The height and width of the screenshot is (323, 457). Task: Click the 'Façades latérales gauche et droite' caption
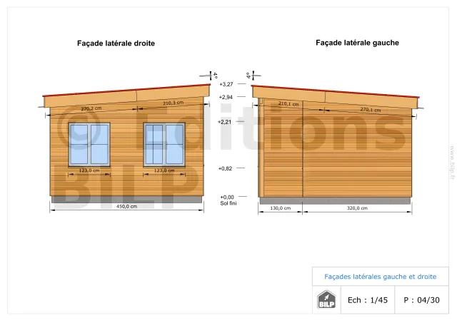pyautogui.click(x=380, y=277)
